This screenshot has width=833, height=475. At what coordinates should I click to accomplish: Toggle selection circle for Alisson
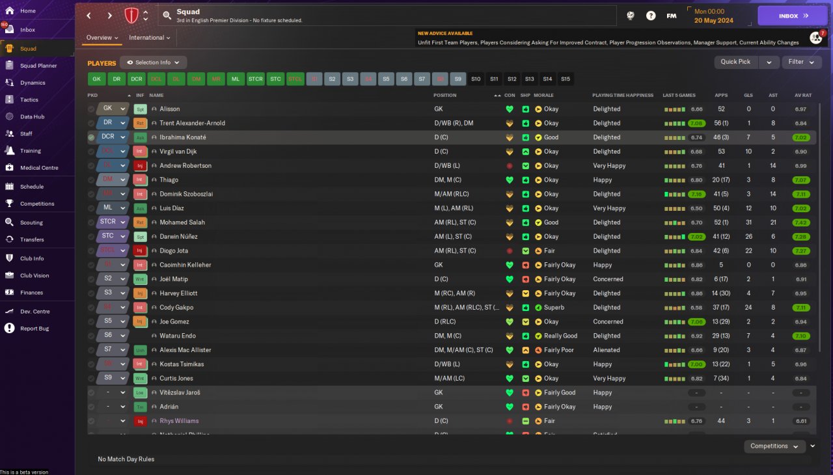(x=91, y=109)
